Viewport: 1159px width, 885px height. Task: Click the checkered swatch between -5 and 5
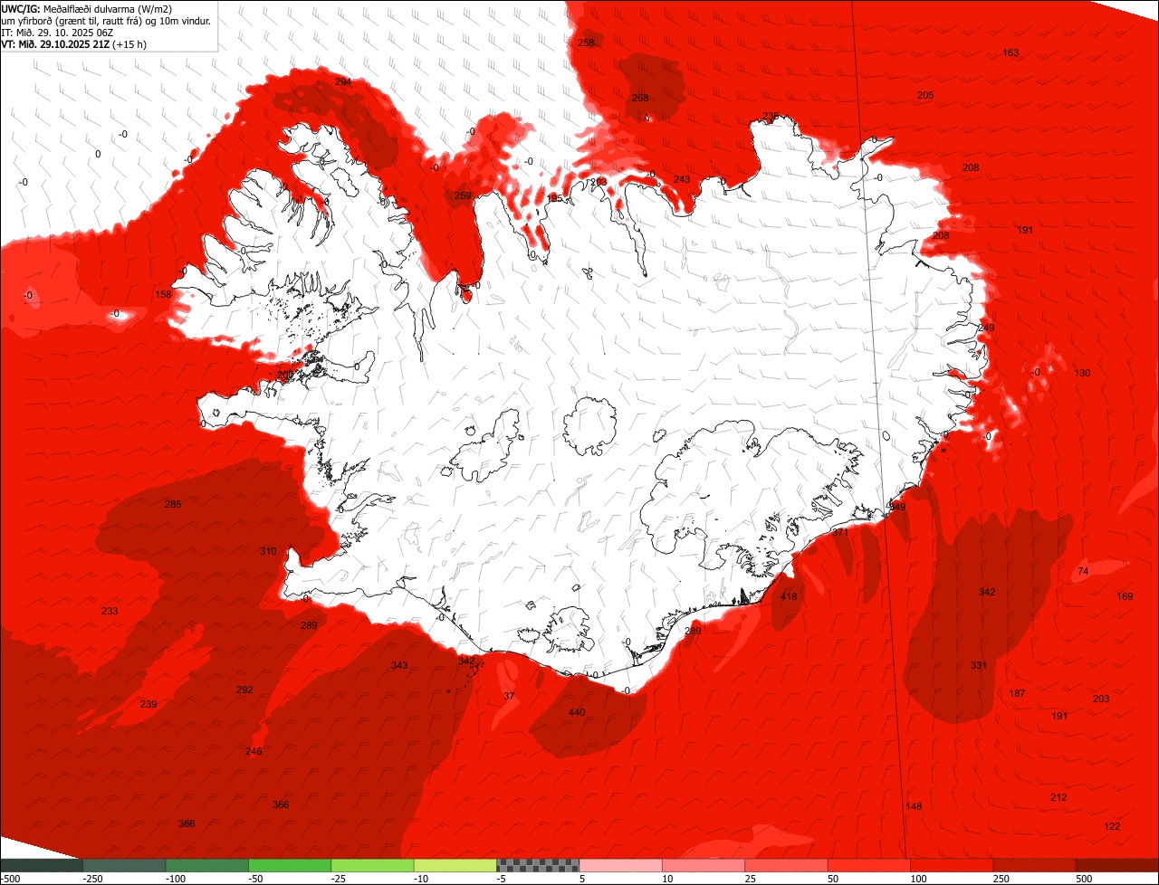(x=538, y=865)
